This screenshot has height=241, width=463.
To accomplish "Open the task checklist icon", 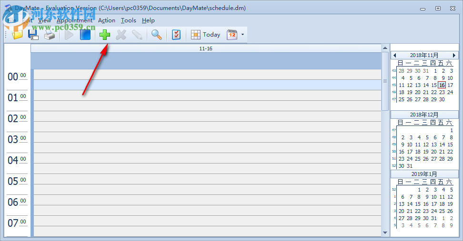I will pyautogui.click(x=176, y=35).
